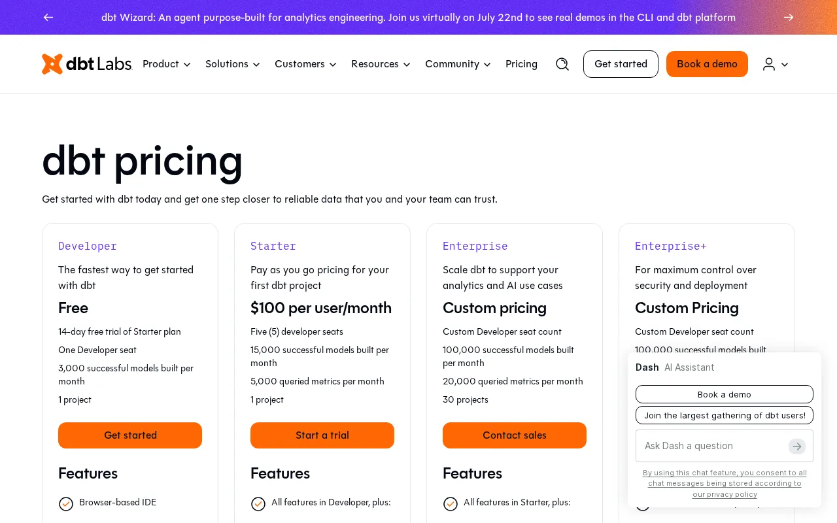Click Book a demo in Dash assistant
Image resolution: width=837 pixels, height=523 pixels.
[725, 394]
